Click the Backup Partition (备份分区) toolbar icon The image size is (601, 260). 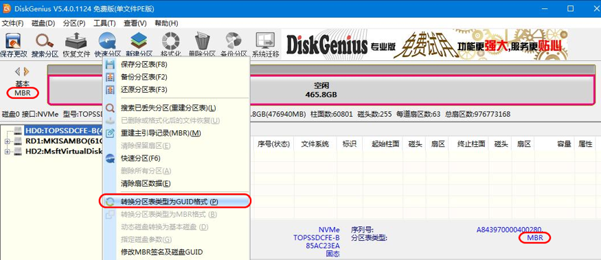tap(234, 44)
